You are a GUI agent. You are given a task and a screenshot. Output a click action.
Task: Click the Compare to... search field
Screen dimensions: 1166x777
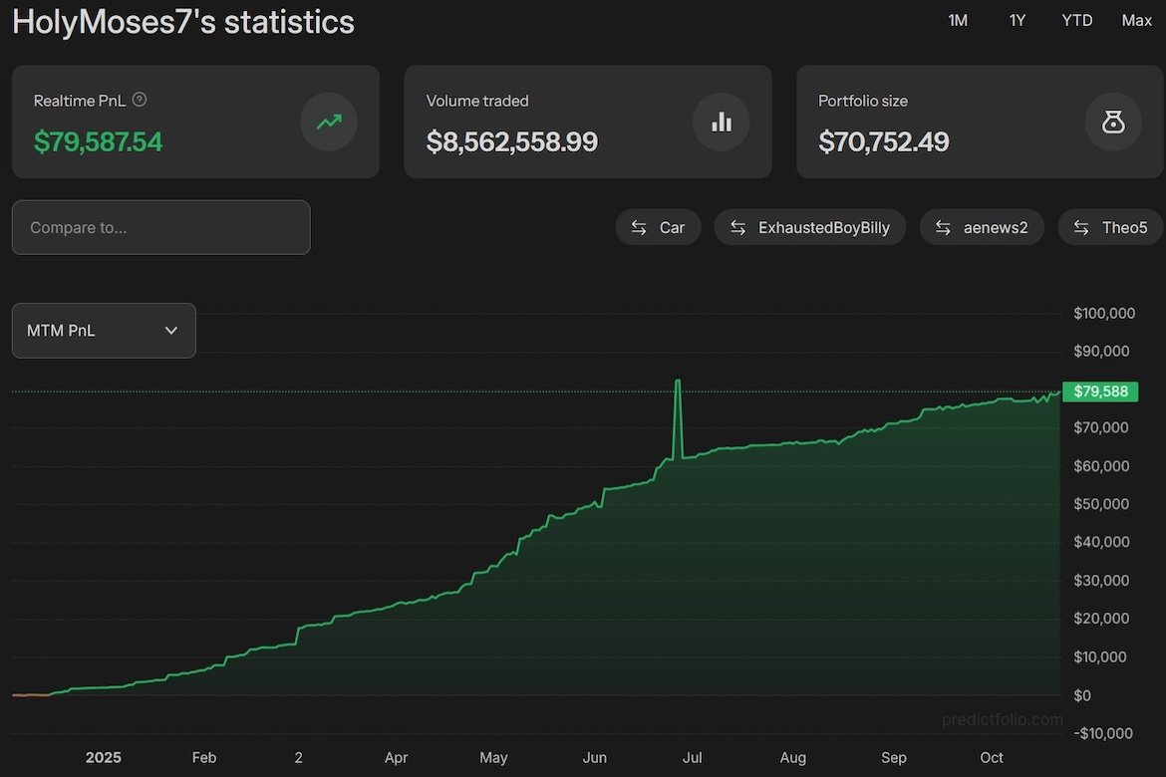pos(160,227)
